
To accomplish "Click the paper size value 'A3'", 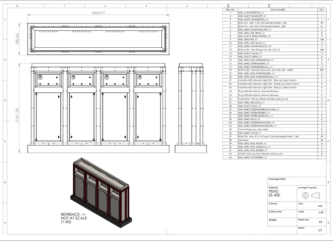I will [320, 222].
